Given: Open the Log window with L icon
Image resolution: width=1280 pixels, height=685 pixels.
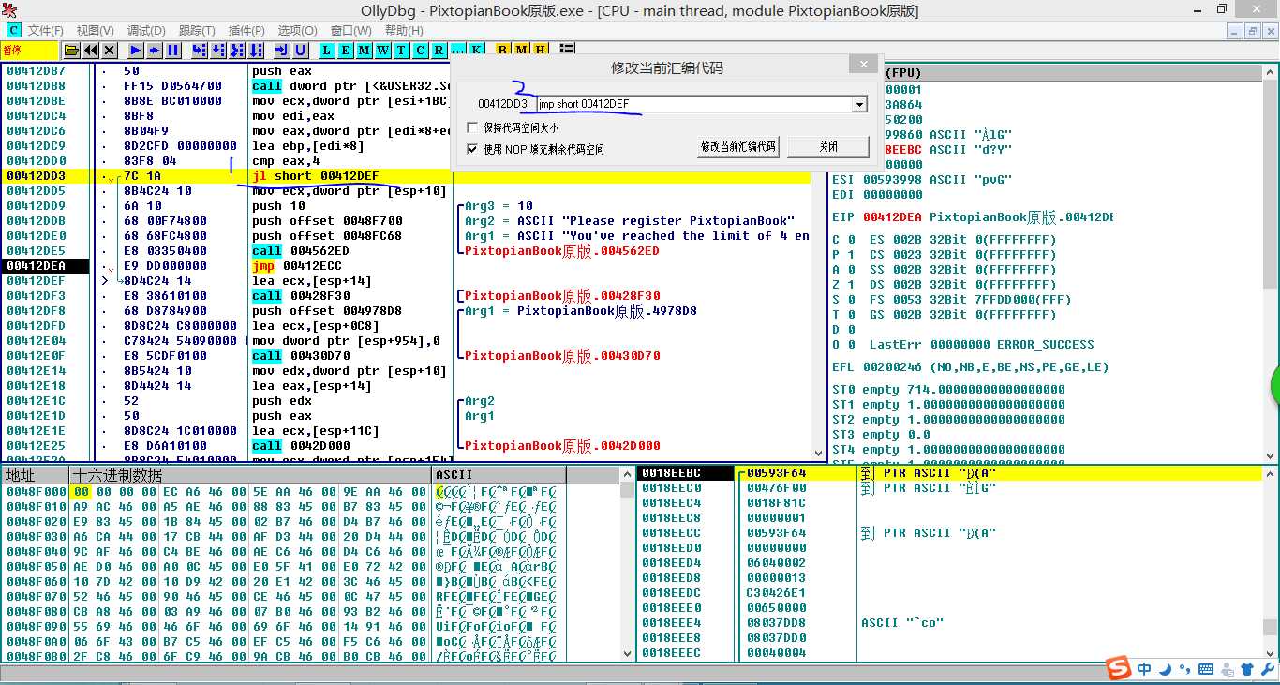Looking at the screenshot, I should [x=326, y=50].
